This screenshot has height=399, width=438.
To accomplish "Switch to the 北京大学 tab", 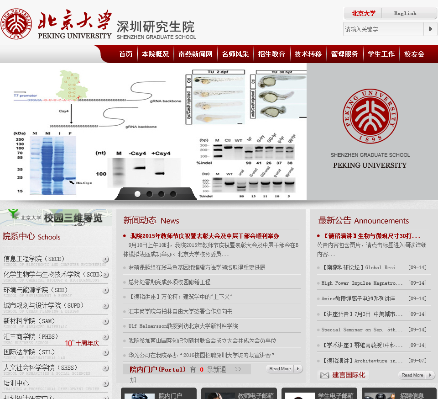I will (364, 13).
